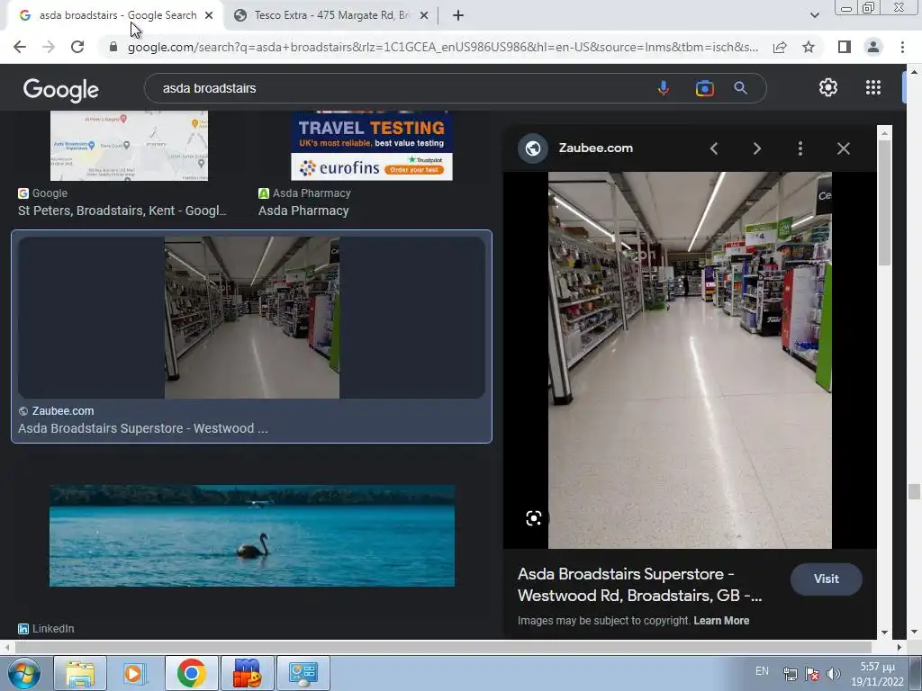Open Chrome profile avatar
This screenshot has width=922, height=691.
click(x=873, y=47)
